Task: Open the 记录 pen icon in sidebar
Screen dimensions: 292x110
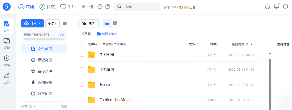Action: (x=7, y=78)
